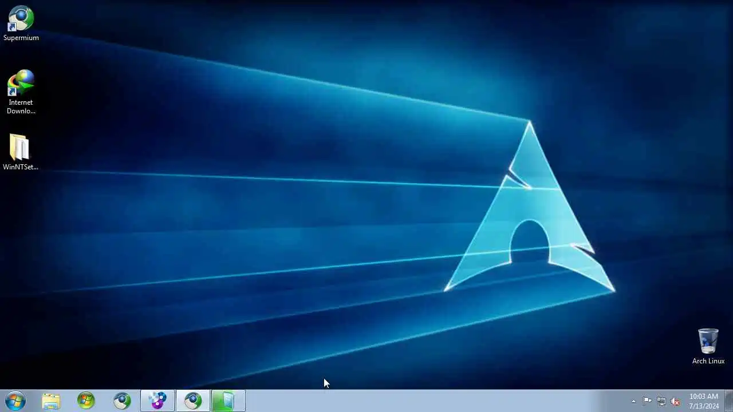The width and height of the screenshot is (733, 412).
Task: Open Action Center flag tray icon
Action: pyautogui.click(x=647, y=401)
